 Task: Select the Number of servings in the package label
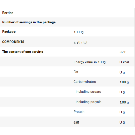29,22
